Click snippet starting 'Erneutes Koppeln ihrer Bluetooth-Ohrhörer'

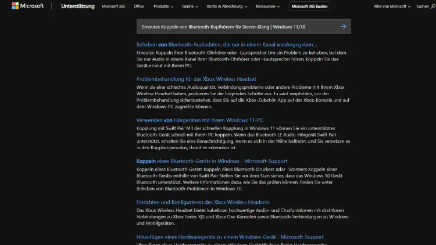click(241, 59)
